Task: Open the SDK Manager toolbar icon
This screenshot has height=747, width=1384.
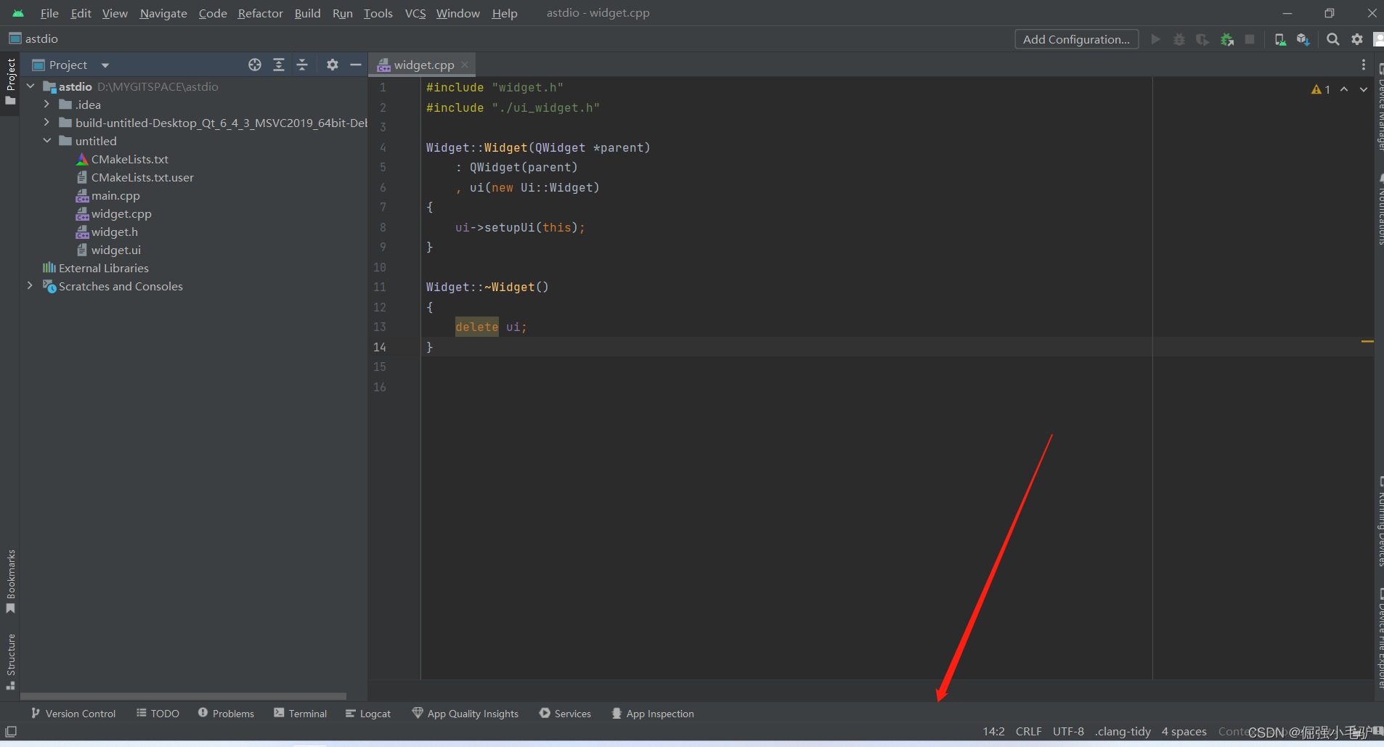Action: [x=1303, y=39]
